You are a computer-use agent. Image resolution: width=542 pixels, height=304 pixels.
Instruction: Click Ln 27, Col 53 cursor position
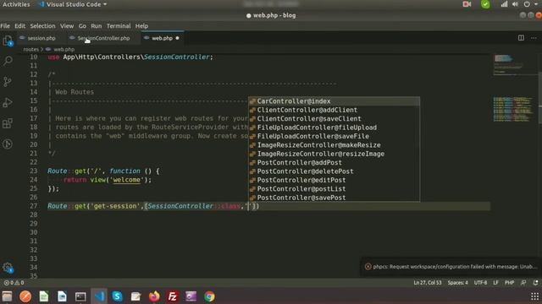point(428,283)
